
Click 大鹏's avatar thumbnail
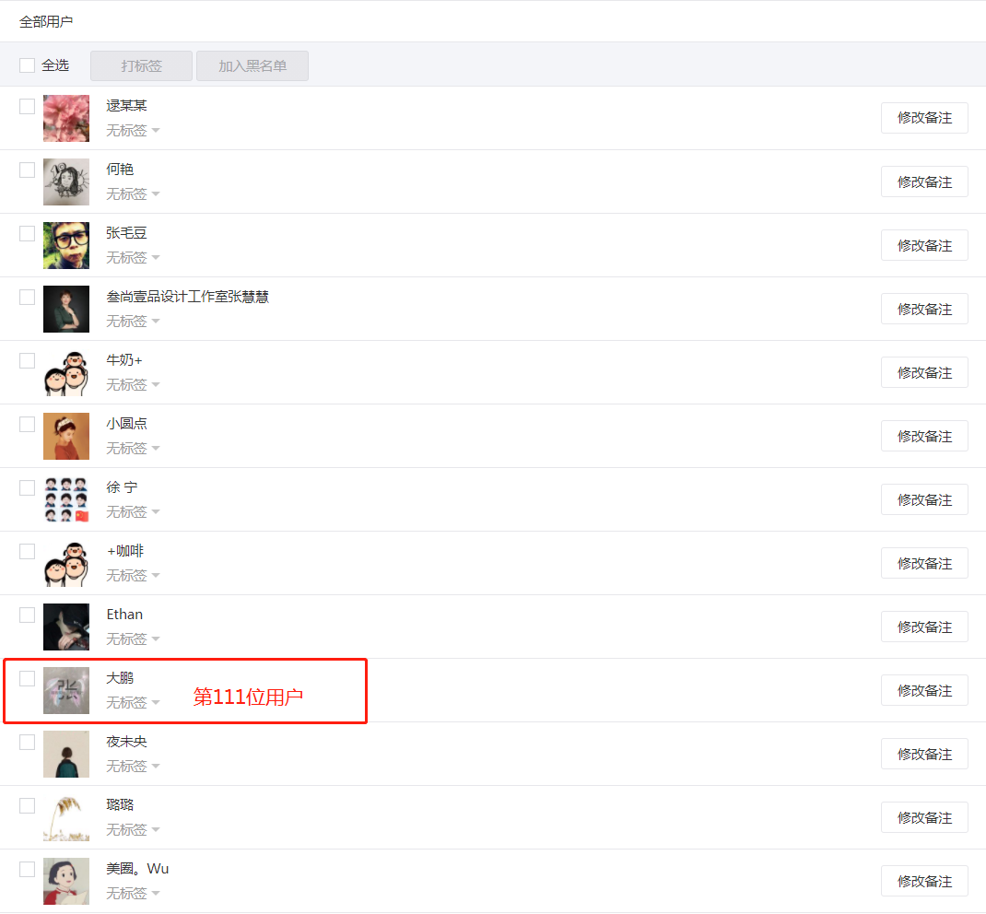66,690
